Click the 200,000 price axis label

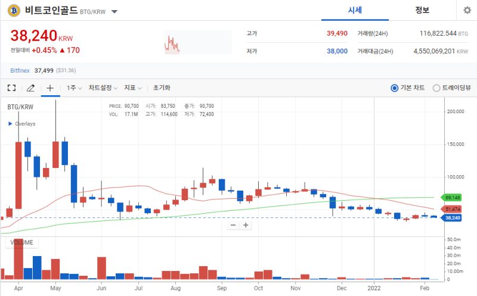coord(456,111)
